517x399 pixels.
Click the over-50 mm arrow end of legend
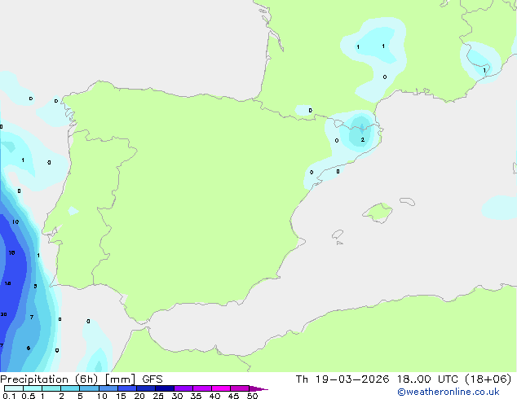click(258, 388)
